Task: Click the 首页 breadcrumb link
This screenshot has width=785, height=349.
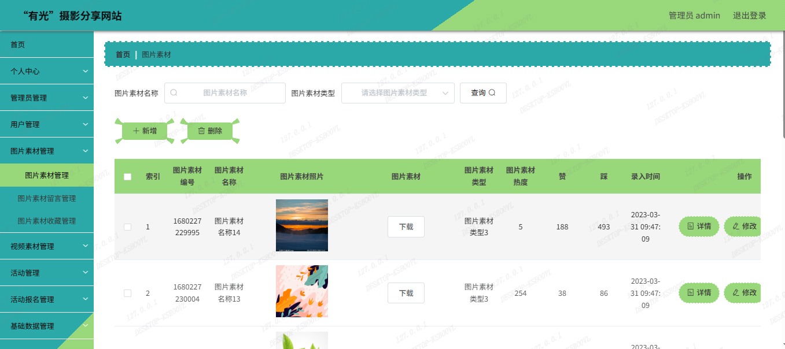Action: pyautogui.click(x=123, y=55)
